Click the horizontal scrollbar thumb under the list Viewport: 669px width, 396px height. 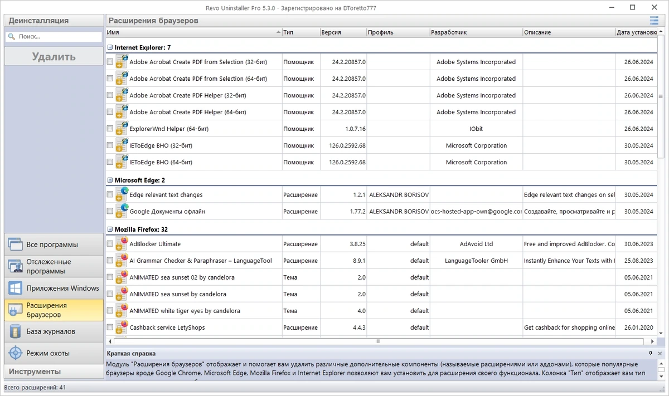[x=378, y=341]
